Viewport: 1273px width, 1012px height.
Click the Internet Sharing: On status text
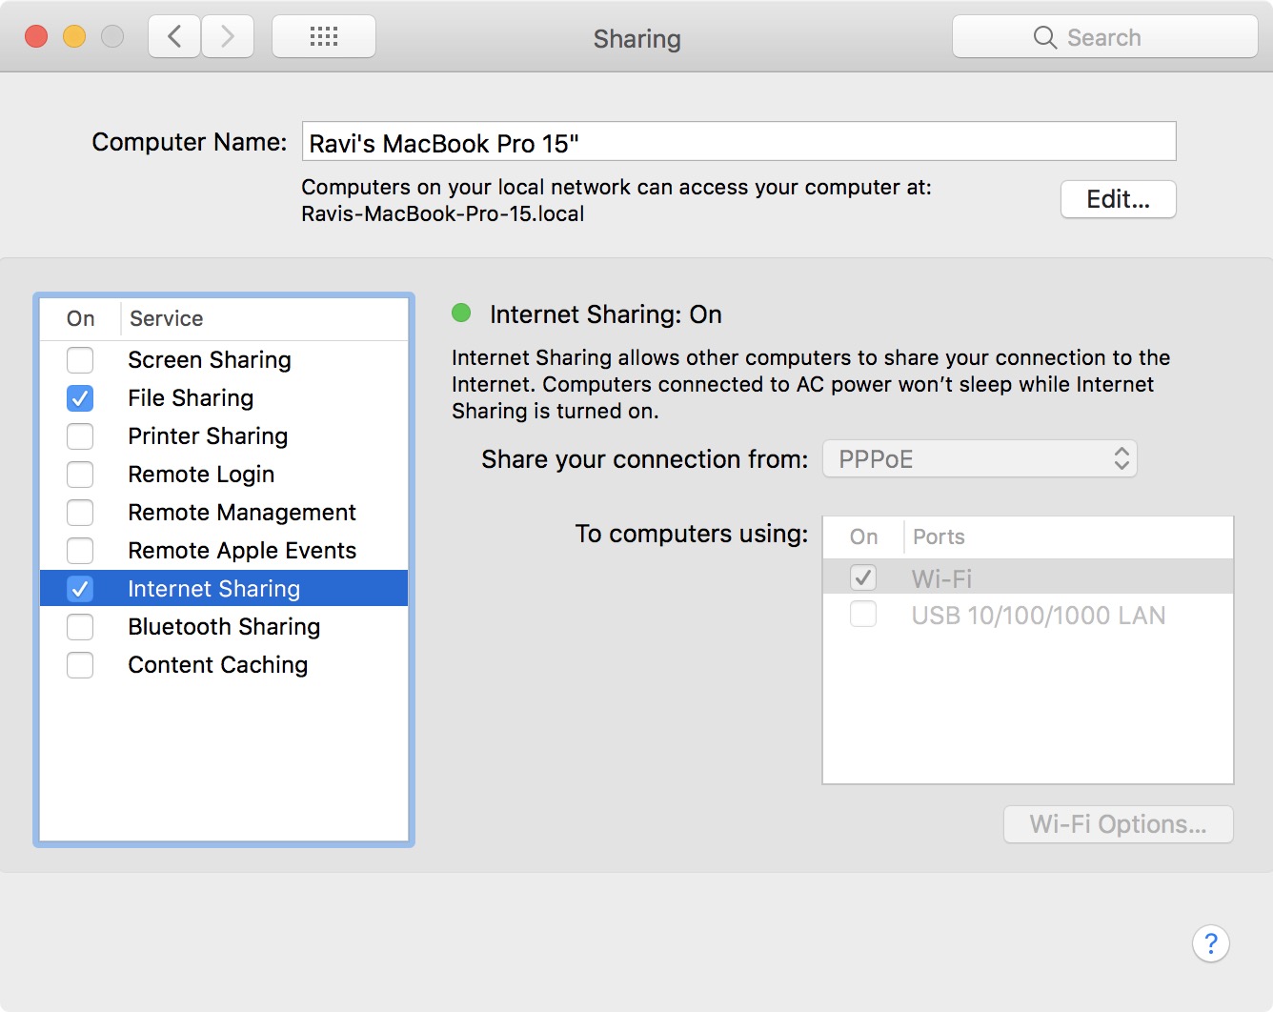(606, 314)
